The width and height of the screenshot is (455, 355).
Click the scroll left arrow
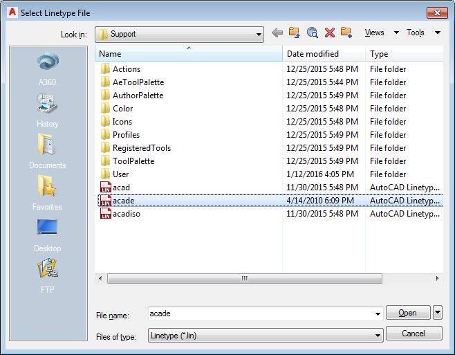click(x=100, y=278)
